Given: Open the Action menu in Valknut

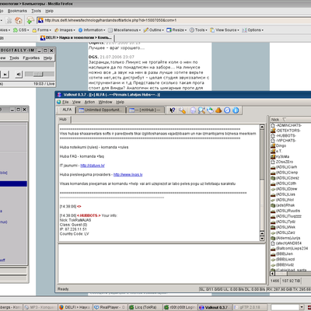Looking at the screenshot, I should pos(89,102).
